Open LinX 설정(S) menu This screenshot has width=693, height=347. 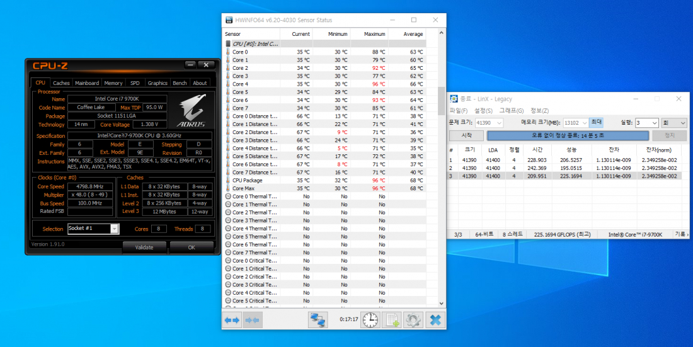(483, 110)
